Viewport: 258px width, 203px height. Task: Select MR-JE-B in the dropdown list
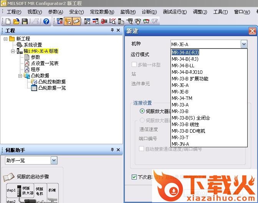180,92
